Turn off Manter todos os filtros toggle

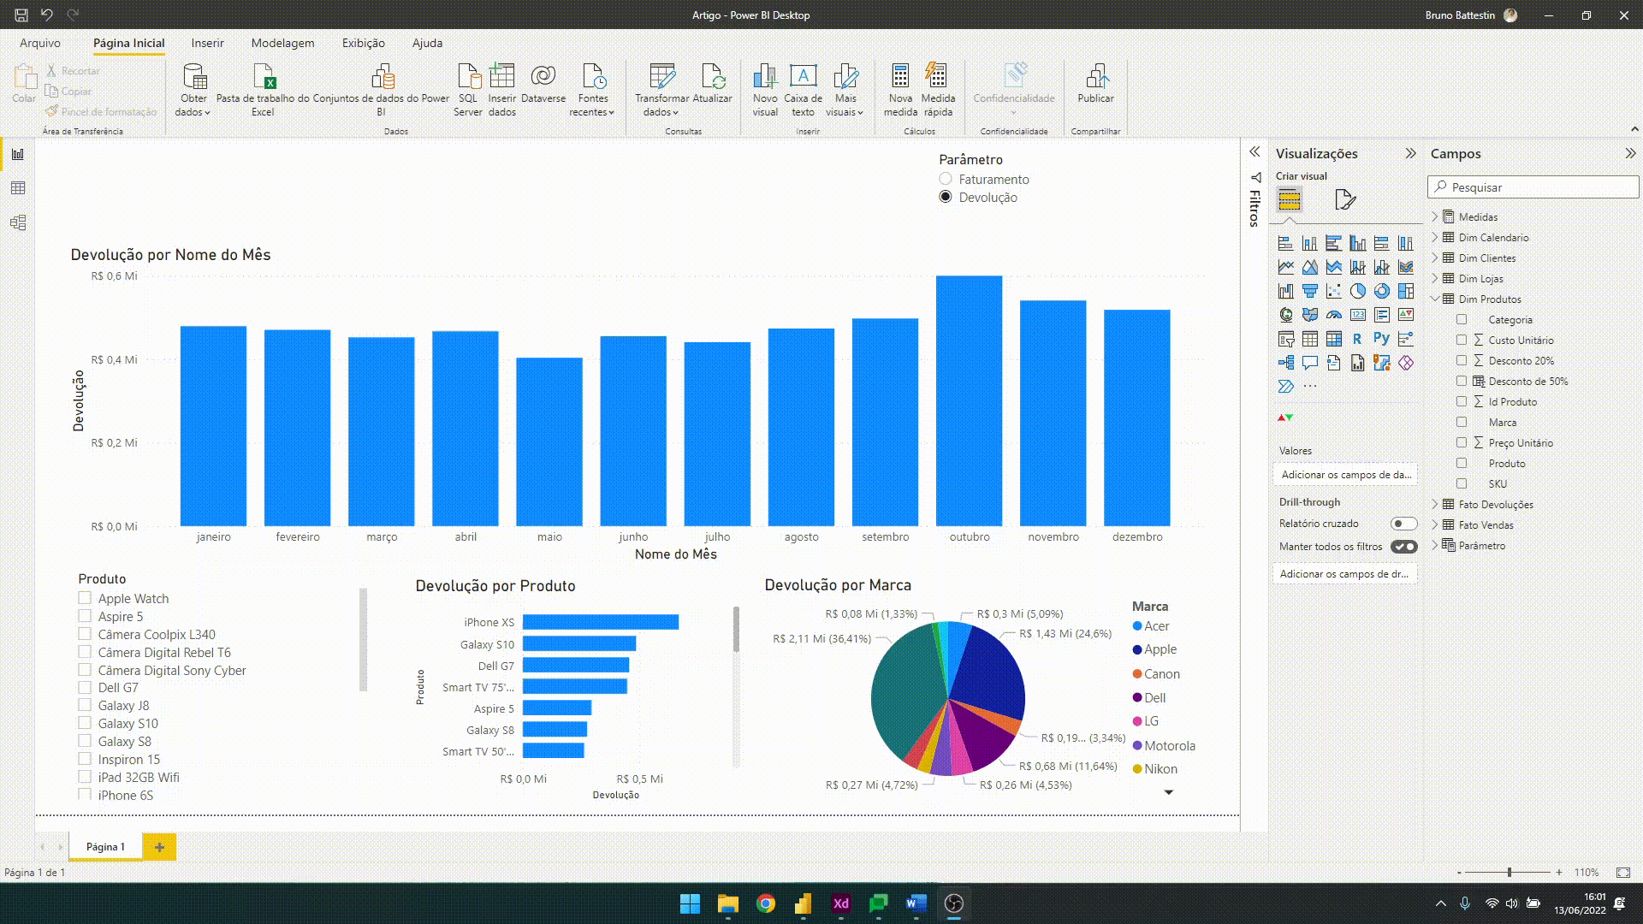(1403, 547)
